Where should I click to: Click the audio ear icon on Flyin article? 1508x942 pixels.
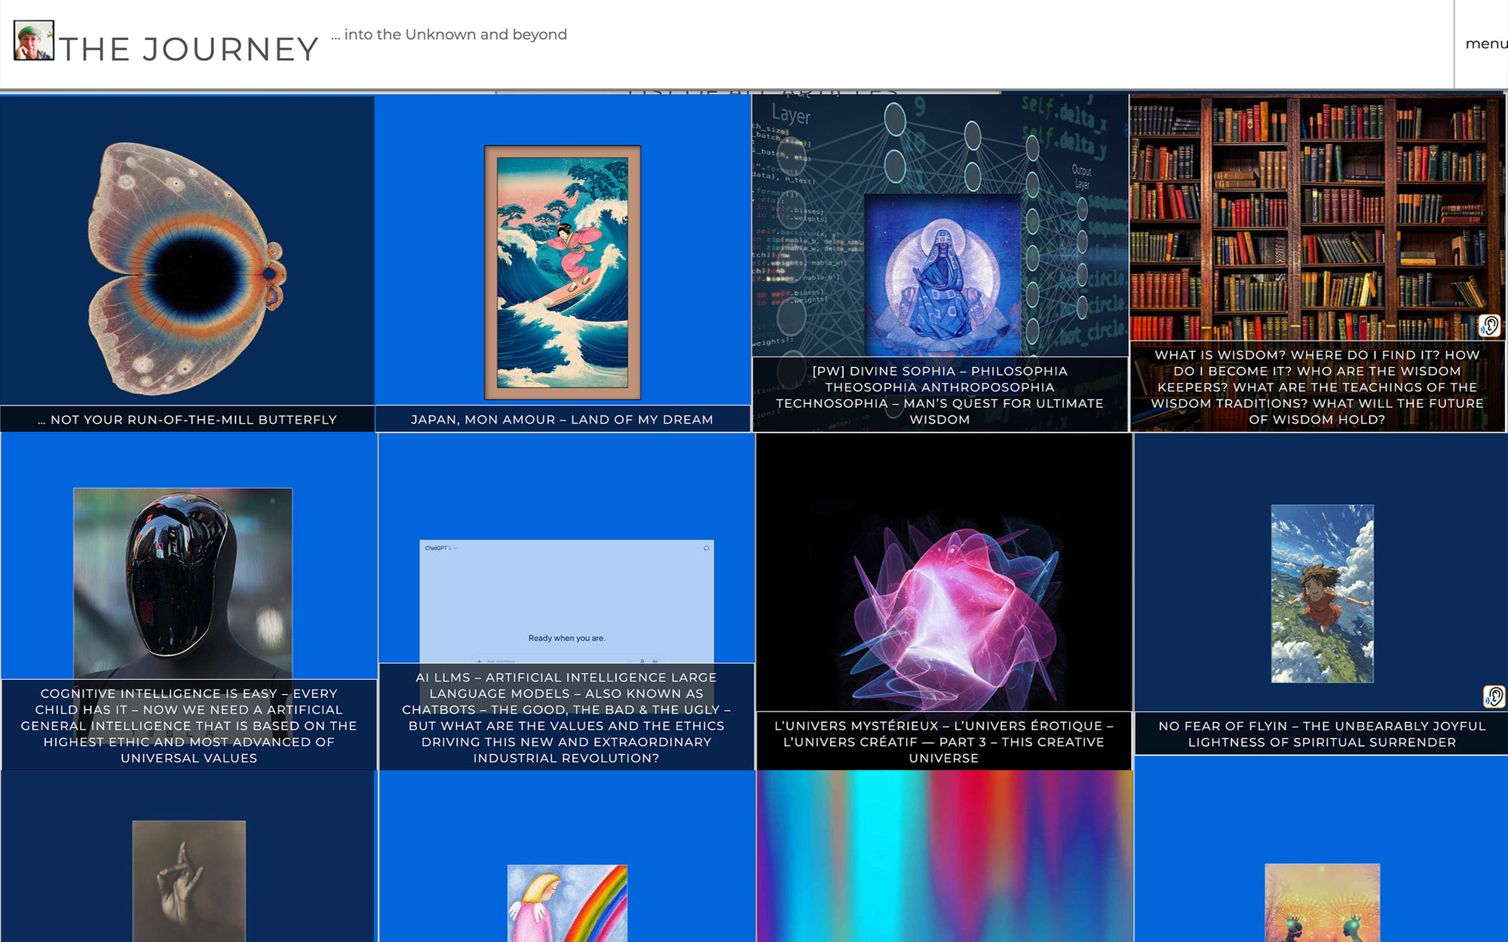pos(1494,696)
